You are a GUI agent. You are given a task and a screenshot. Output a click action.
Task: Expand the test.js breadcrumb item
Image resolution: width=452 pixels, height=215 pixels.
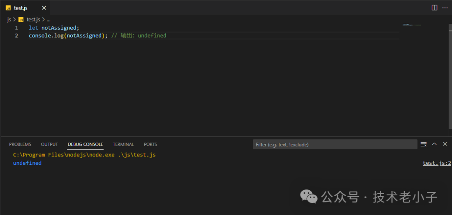[x=33, y=19]
